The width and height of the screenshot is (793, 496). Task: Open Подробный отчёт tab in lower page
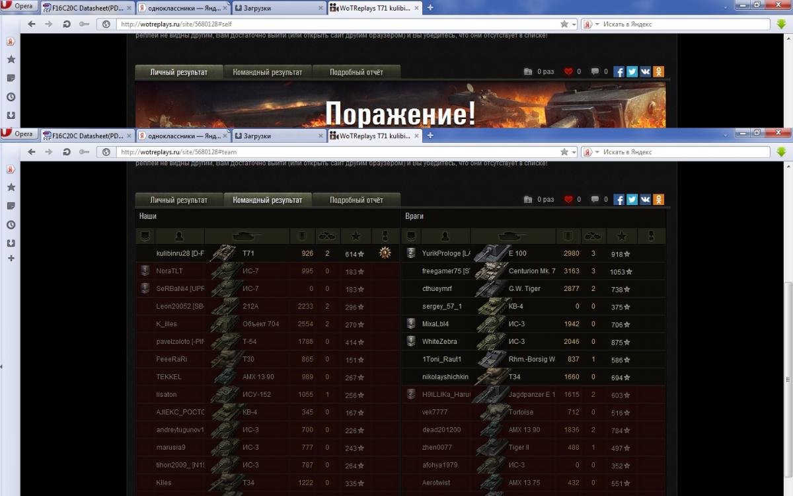point(356,200)
